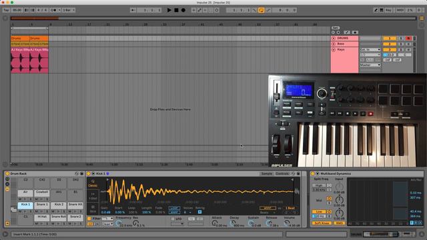The width and height of the screenshot is (427, 240).
Task: Select the first Drums clip
Action: tap(20, 39)
